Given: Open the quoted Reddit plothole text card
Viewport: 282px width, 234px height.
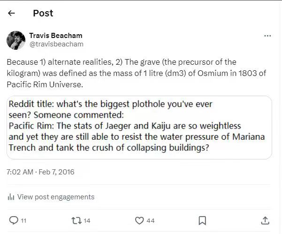Looking at the screenshot, I should (139, 127).
